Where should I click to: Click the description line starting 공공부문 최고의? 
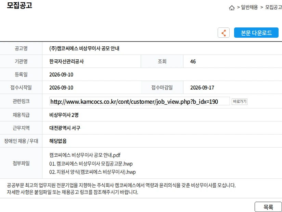click(x=121, y=185)
